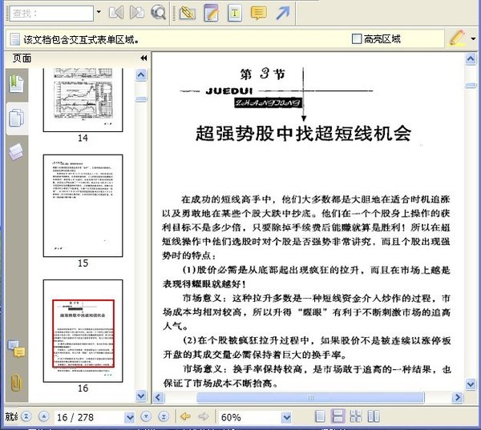Screen dimensions: 481x430
Task: Click the page label 16
Action: [83, 388]
